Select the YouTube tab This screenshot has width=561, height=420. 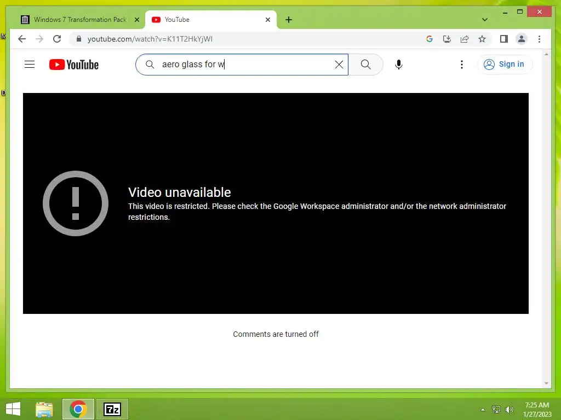(211, 20)
